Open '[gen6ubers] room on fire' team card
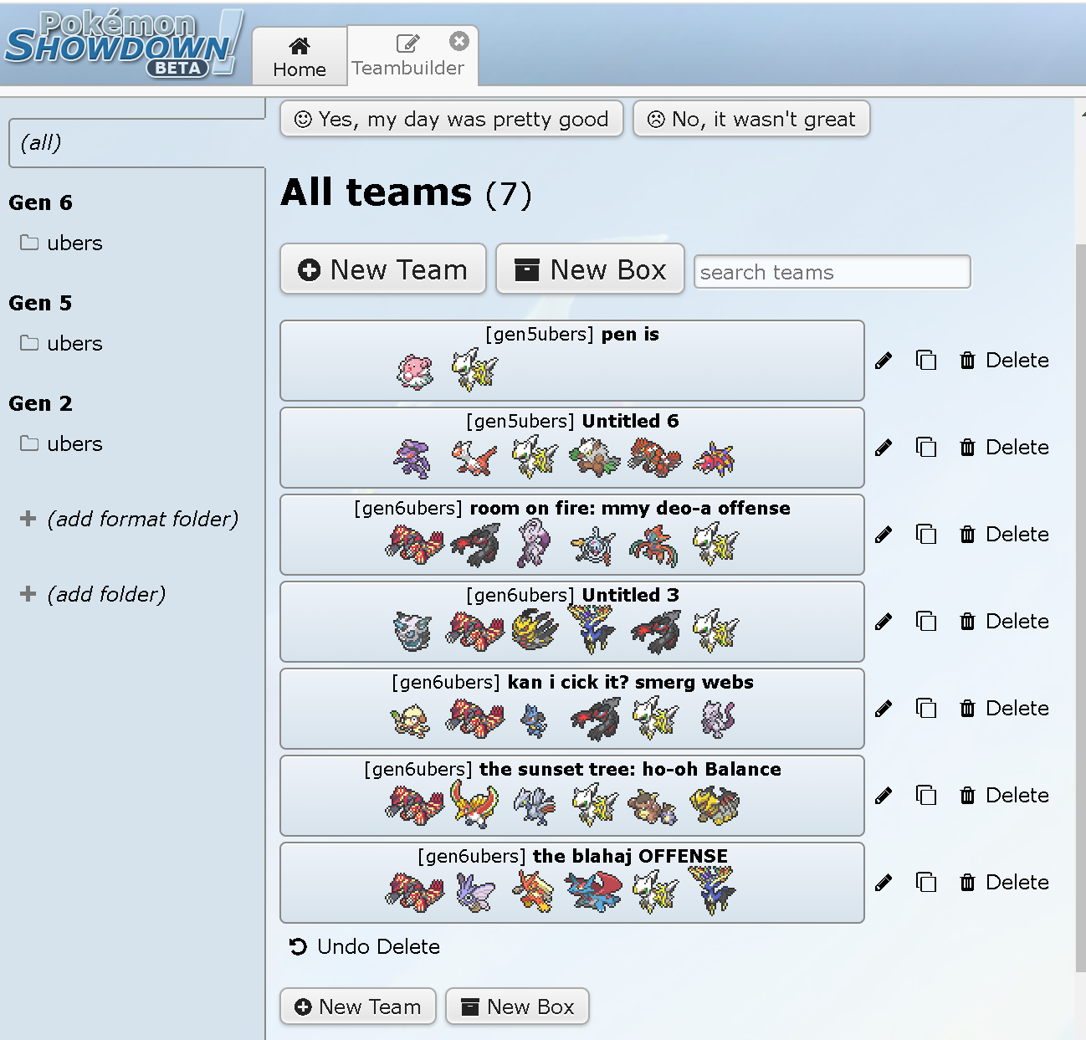 click(572, 535)
